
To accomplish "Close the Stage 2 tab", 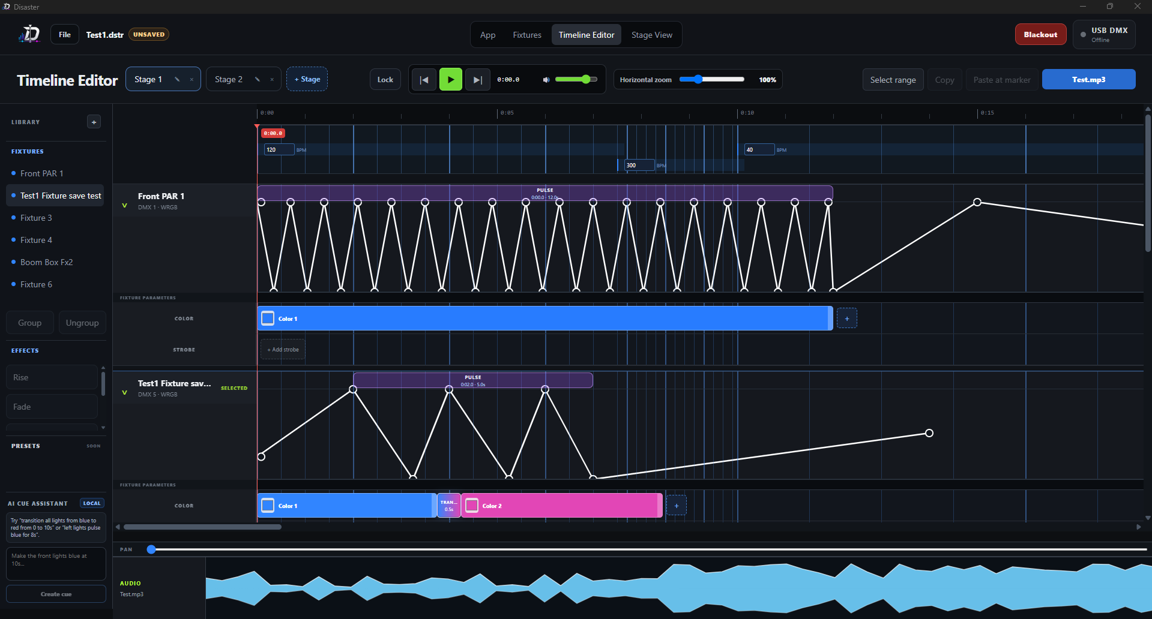I will tap(272, 79).
